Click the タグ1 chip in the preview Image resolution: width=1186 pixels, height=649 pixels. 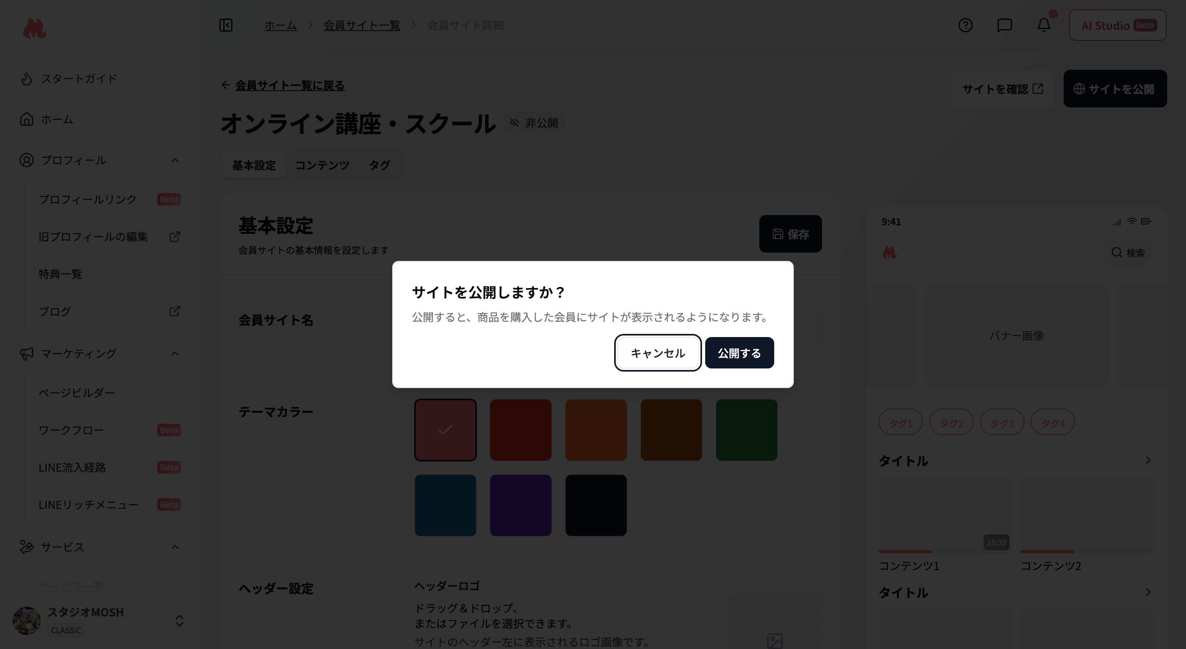(x=900, y=422)
